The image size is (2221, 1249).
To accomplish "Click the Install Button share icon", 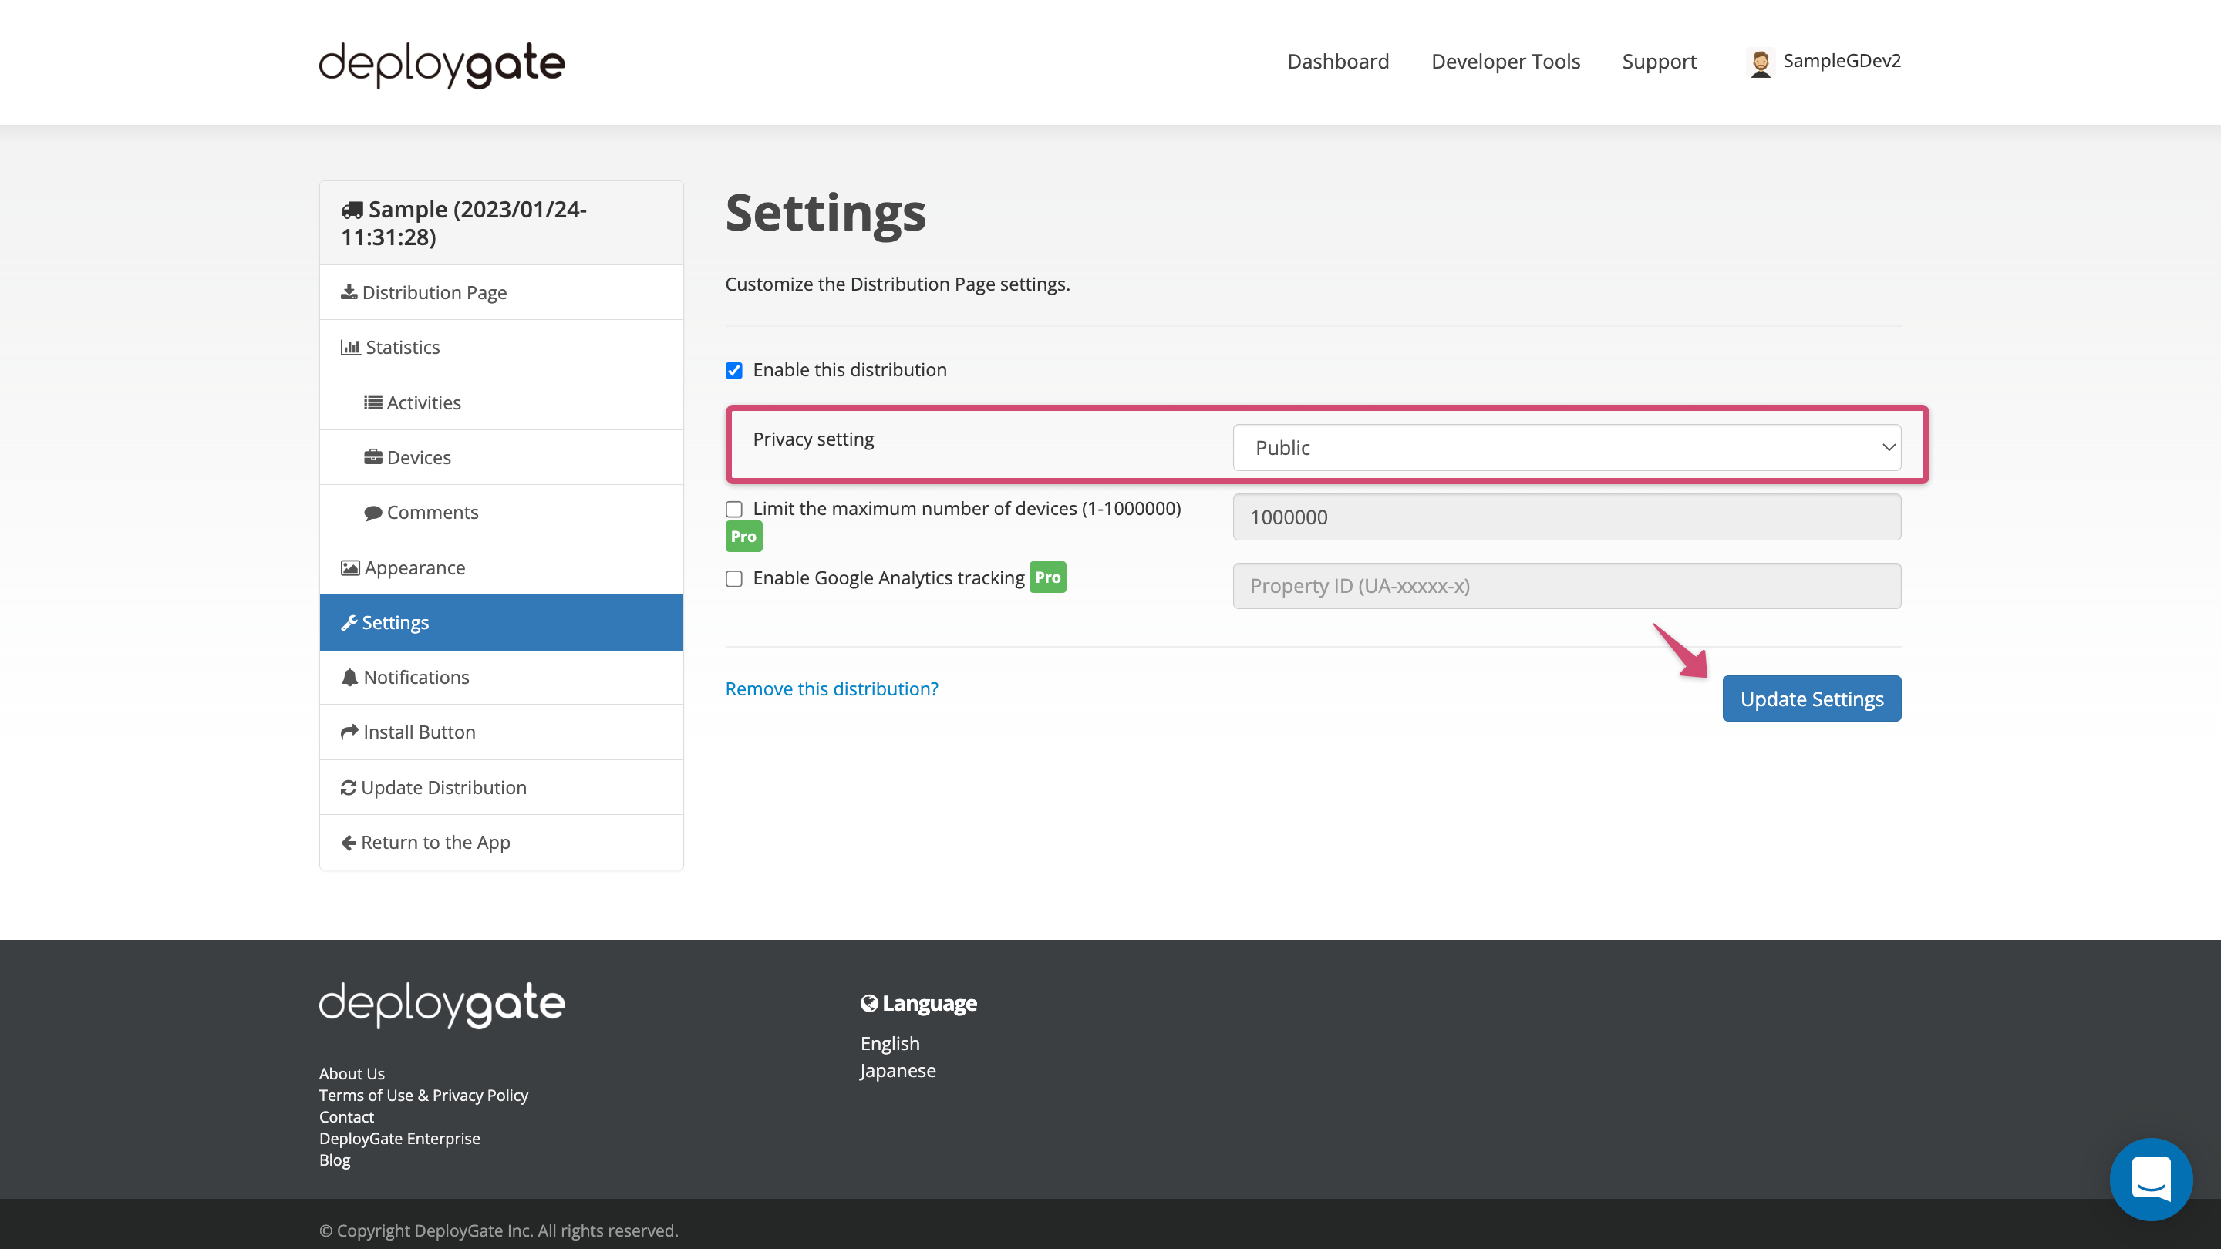I will pyautogui.click(x=349, y=732).
